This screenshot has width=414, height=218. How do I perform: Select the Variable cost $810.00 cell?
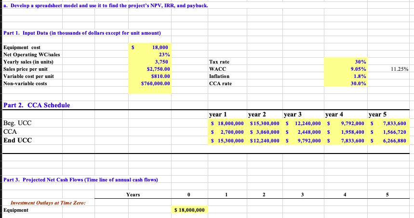click(x=150, y=76)
